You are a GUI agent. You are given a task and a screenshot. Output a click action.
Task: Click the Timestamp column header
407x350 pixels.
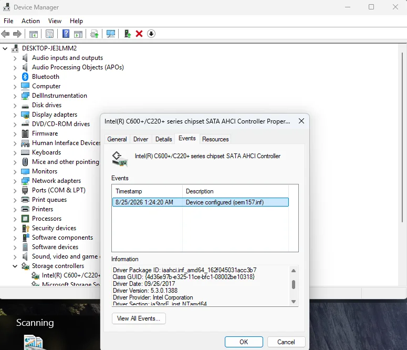tap(148, 191)
